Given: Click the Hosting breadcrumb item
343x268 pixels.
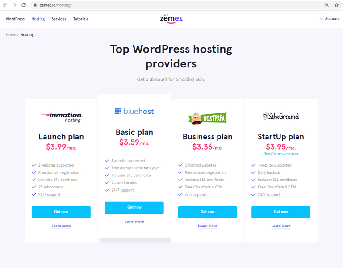Looking at the screenshot, I should coord(27,35).
